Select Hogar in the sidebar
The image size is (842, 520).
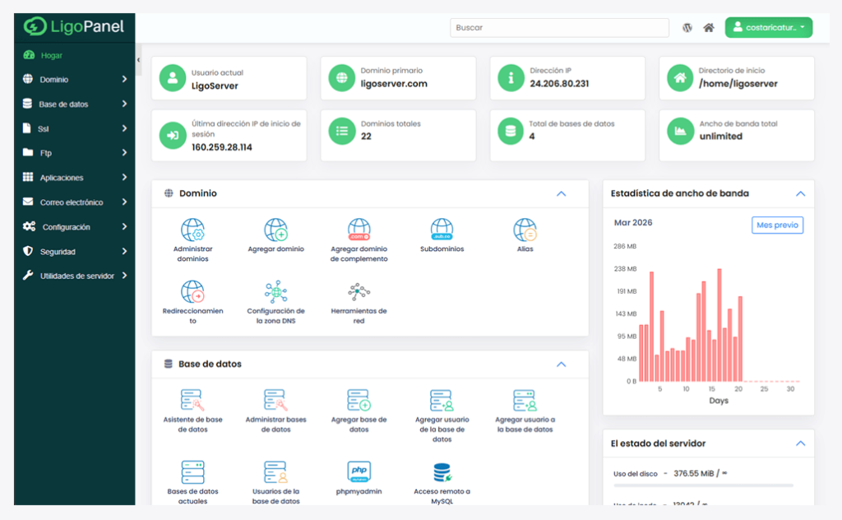51,55
